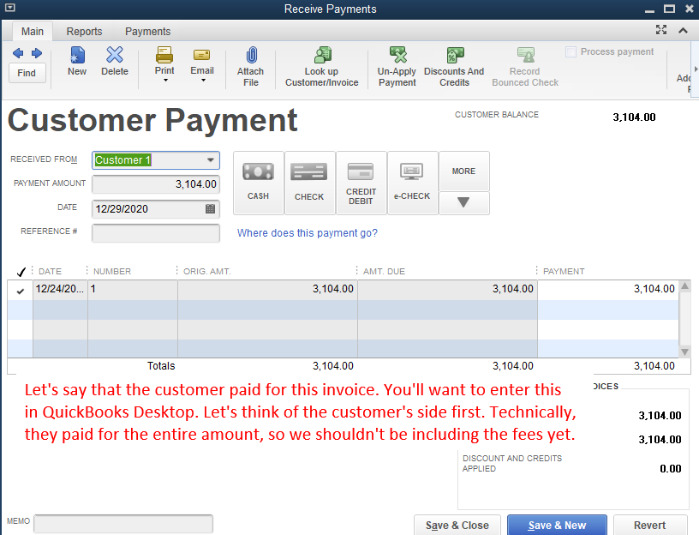This screenshot has height=535, width=699.
Task: Click invoice date cell 12/24/20...
Action: 60,289
